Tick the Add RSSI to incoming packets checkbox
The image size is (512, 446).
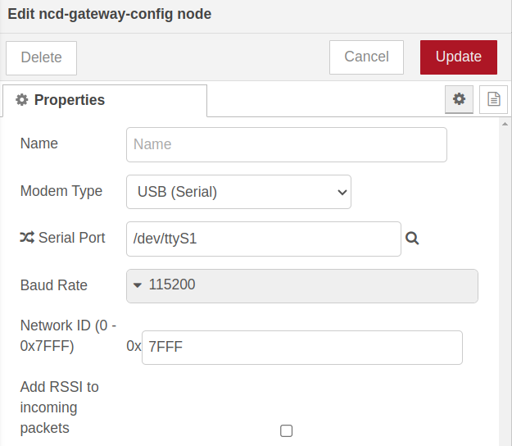point(286,430)
